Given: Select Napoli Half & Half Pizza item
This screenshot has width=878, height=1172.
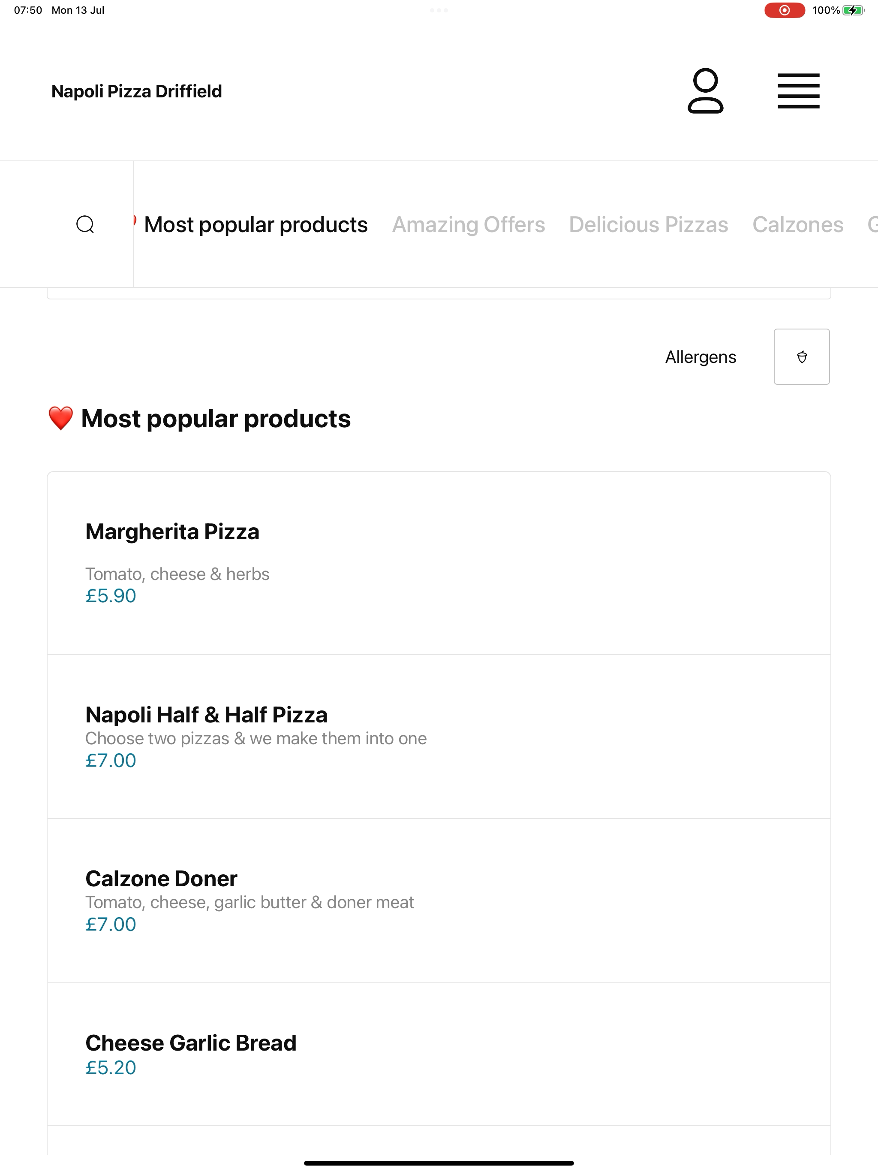Looking at the screenshot, I should tap(439, 737).
